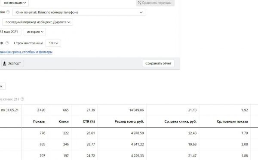
Task: Click the impressions cell '855'
Action: [x=43, y=145]
